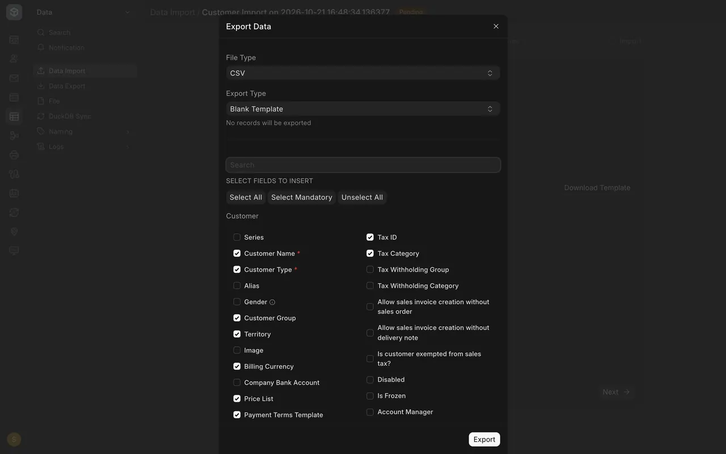Open the envelope mail icon in the left rail
The height and width of the screenshot is (454, 726).
click(14, 78)
